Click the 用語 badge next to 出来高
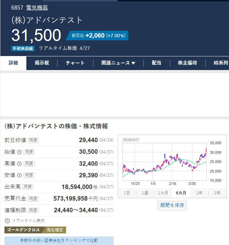This screenshot has width=229, height=245. click(x=28, y=187)
